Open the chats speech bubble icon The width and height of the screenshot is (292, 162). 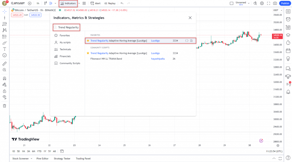(x=288, y=69)
